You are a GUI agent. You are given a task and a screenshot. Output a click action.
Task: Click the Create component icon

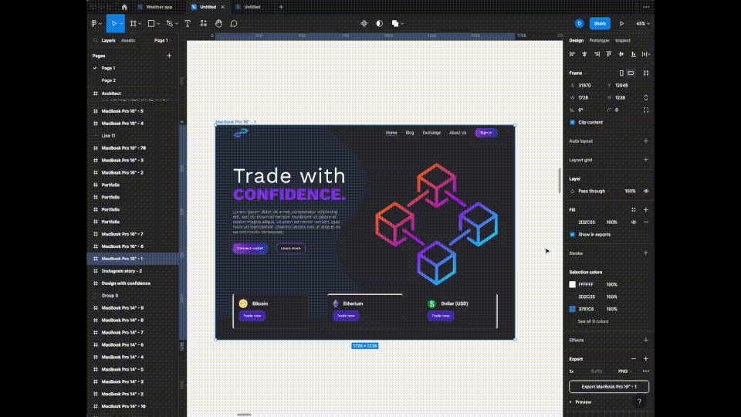pyautogui.click(x=364, y=23)
